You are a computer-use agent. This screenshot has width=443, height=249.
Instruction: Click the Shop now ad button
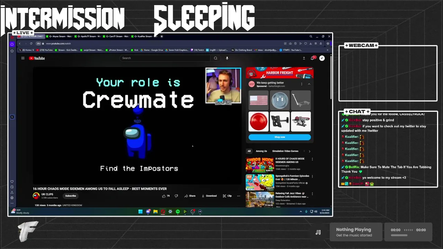(280, 137)
